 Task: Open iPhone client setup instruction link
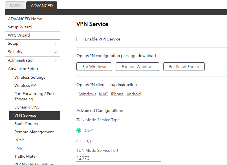pos(117,94)
